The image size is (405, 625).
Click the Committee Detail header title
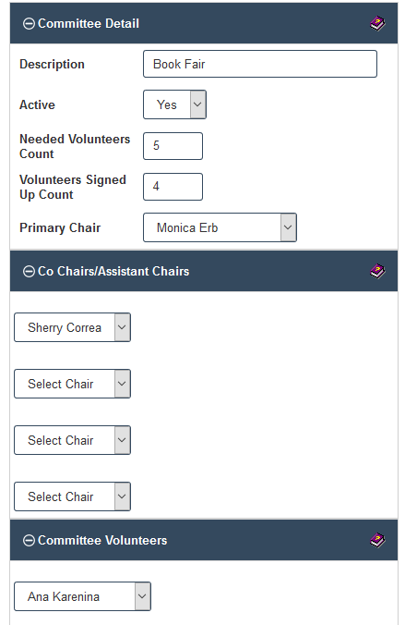89,24
